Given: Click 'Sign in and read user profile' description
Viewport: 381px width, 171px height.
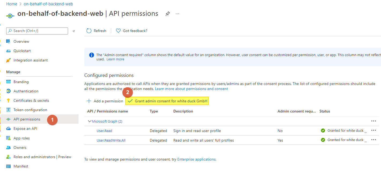Looking at the screenshot, I should tap(197, 131).
